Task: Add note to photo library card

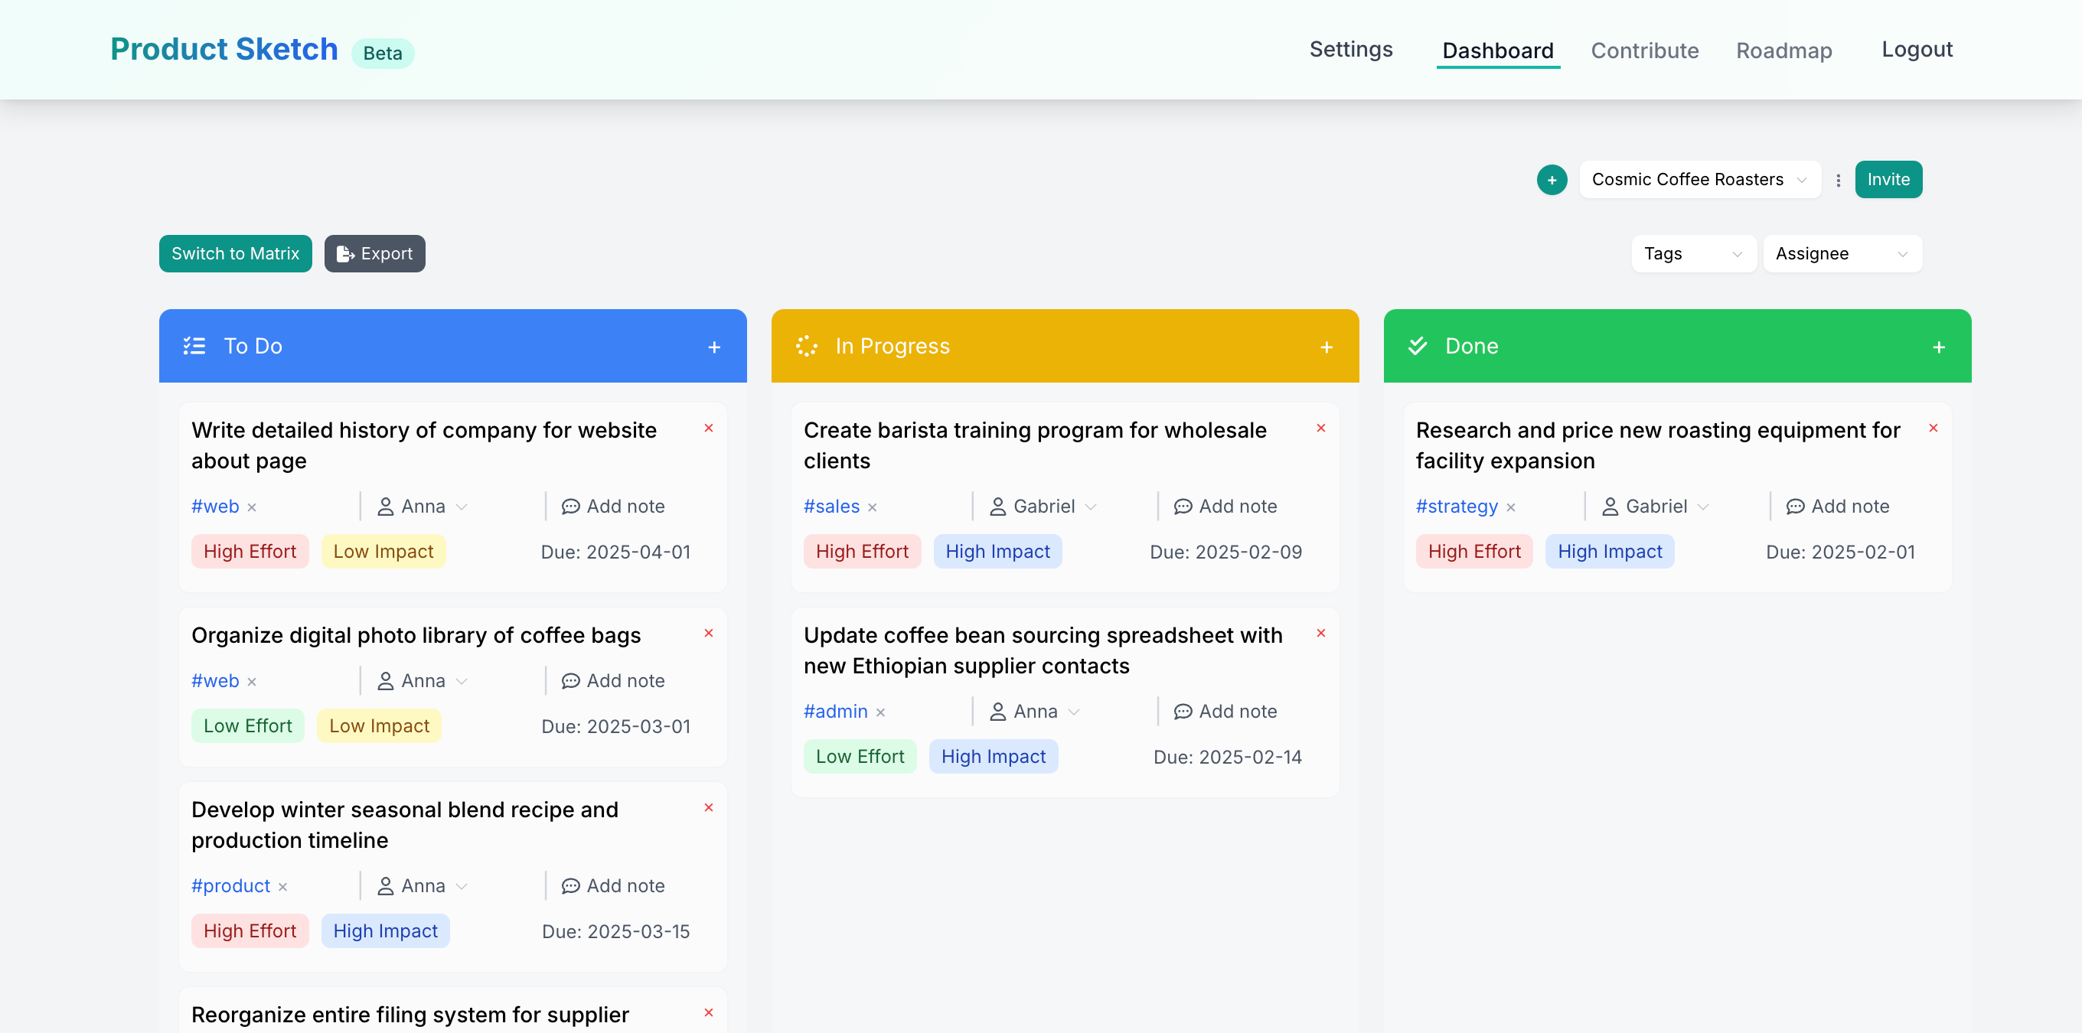Action: (613, 681)
